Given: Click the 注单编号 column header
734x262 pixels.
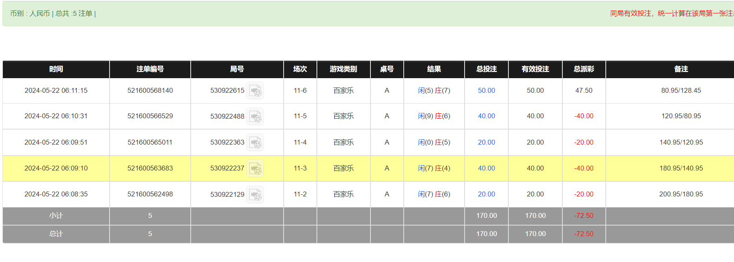Looking at the screenshot, I should tap(150, 69).
